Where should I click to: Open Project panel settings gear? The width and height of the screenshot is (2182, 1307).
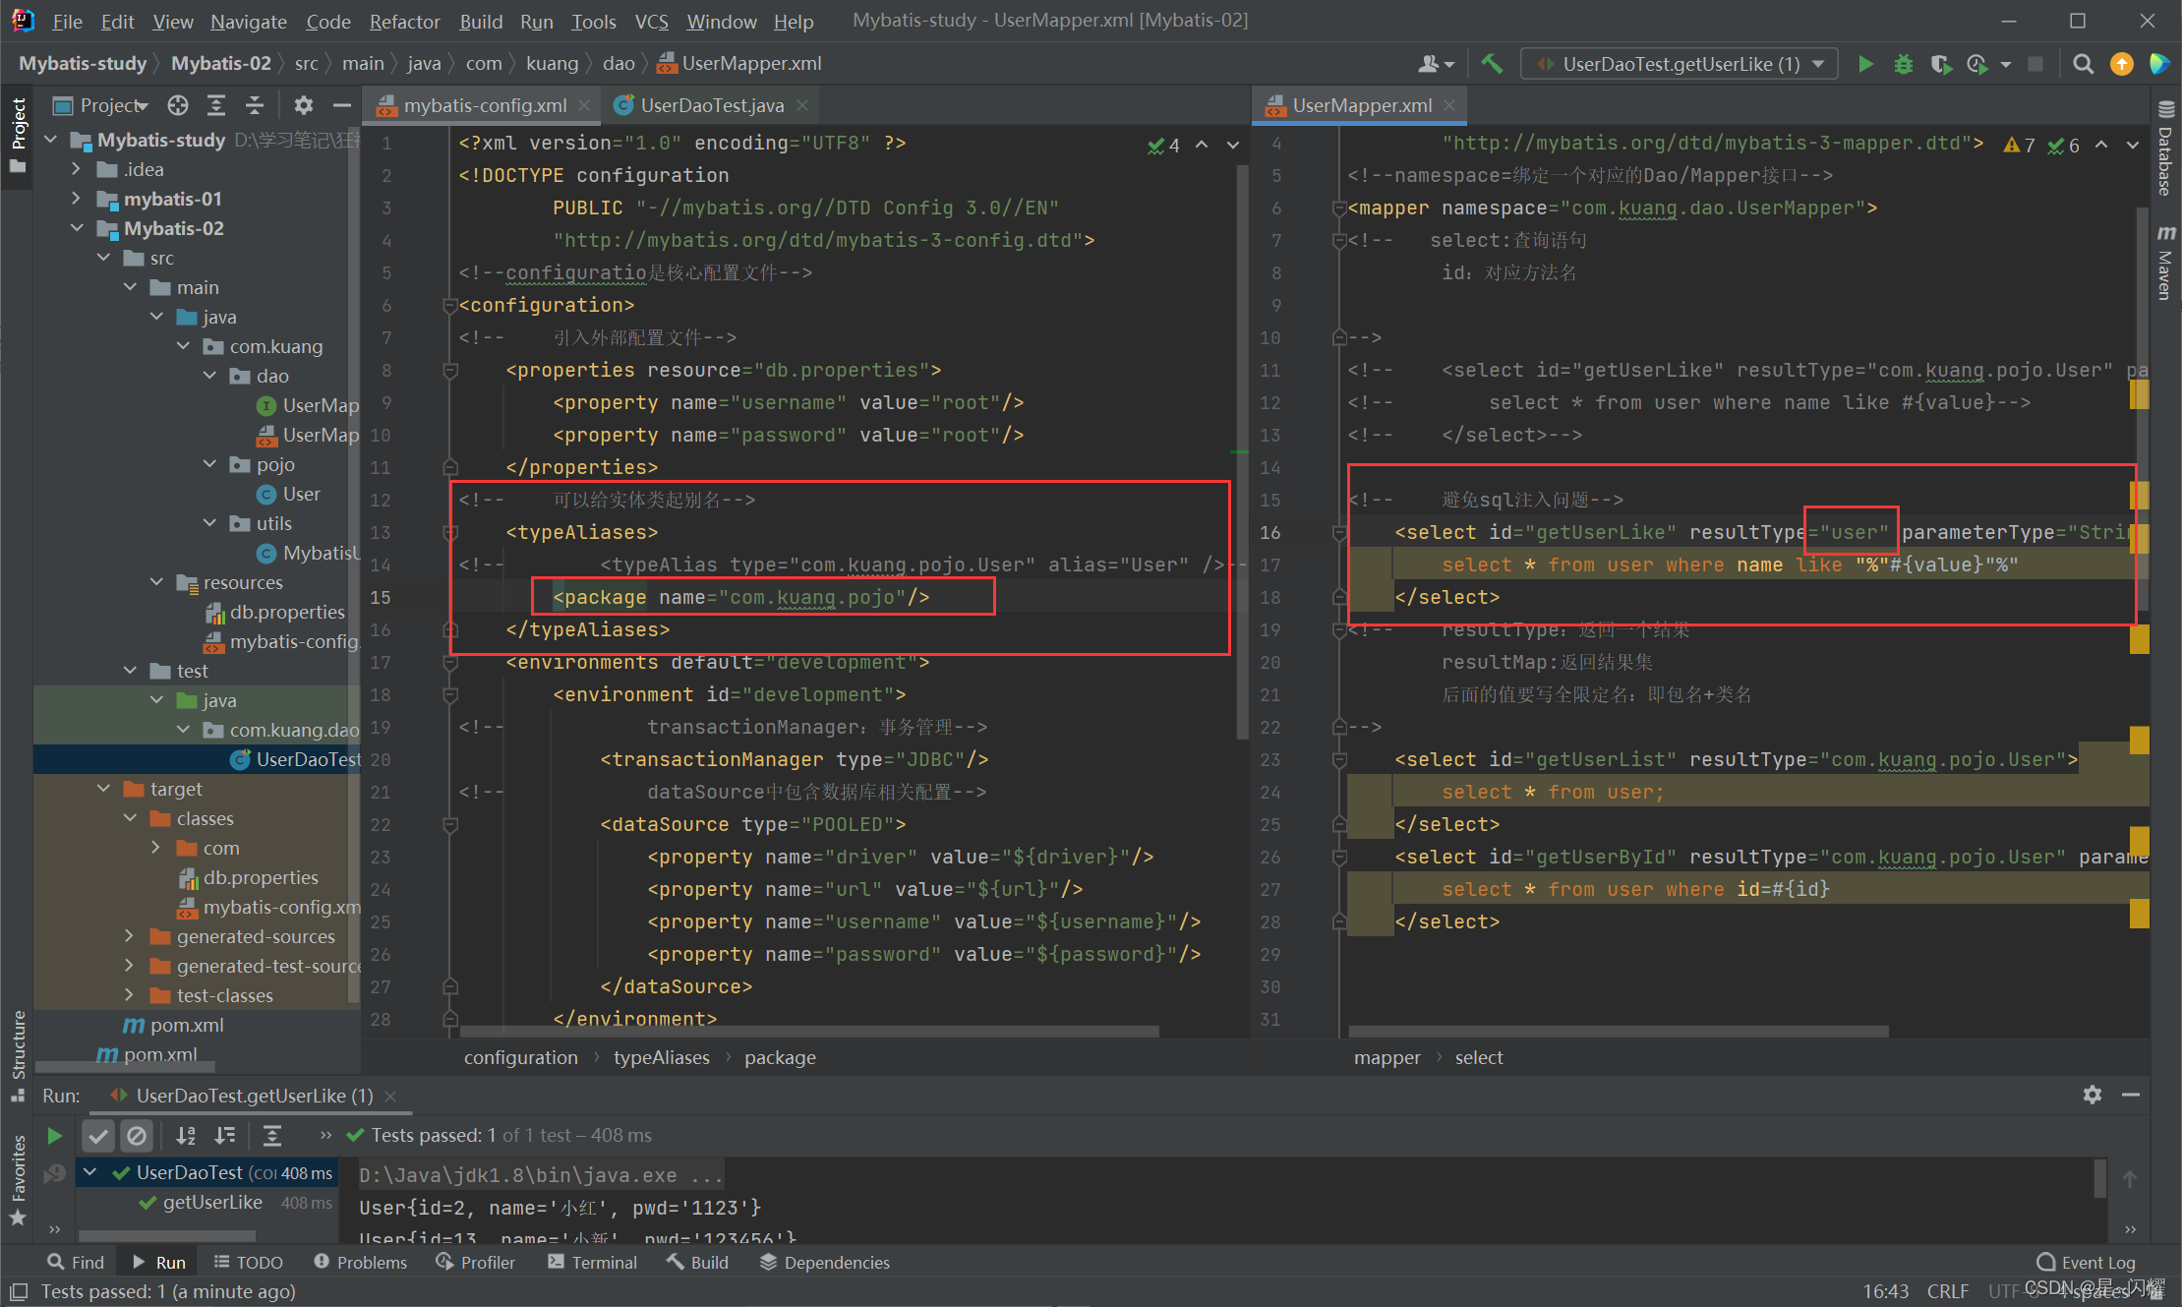(304, 105)
